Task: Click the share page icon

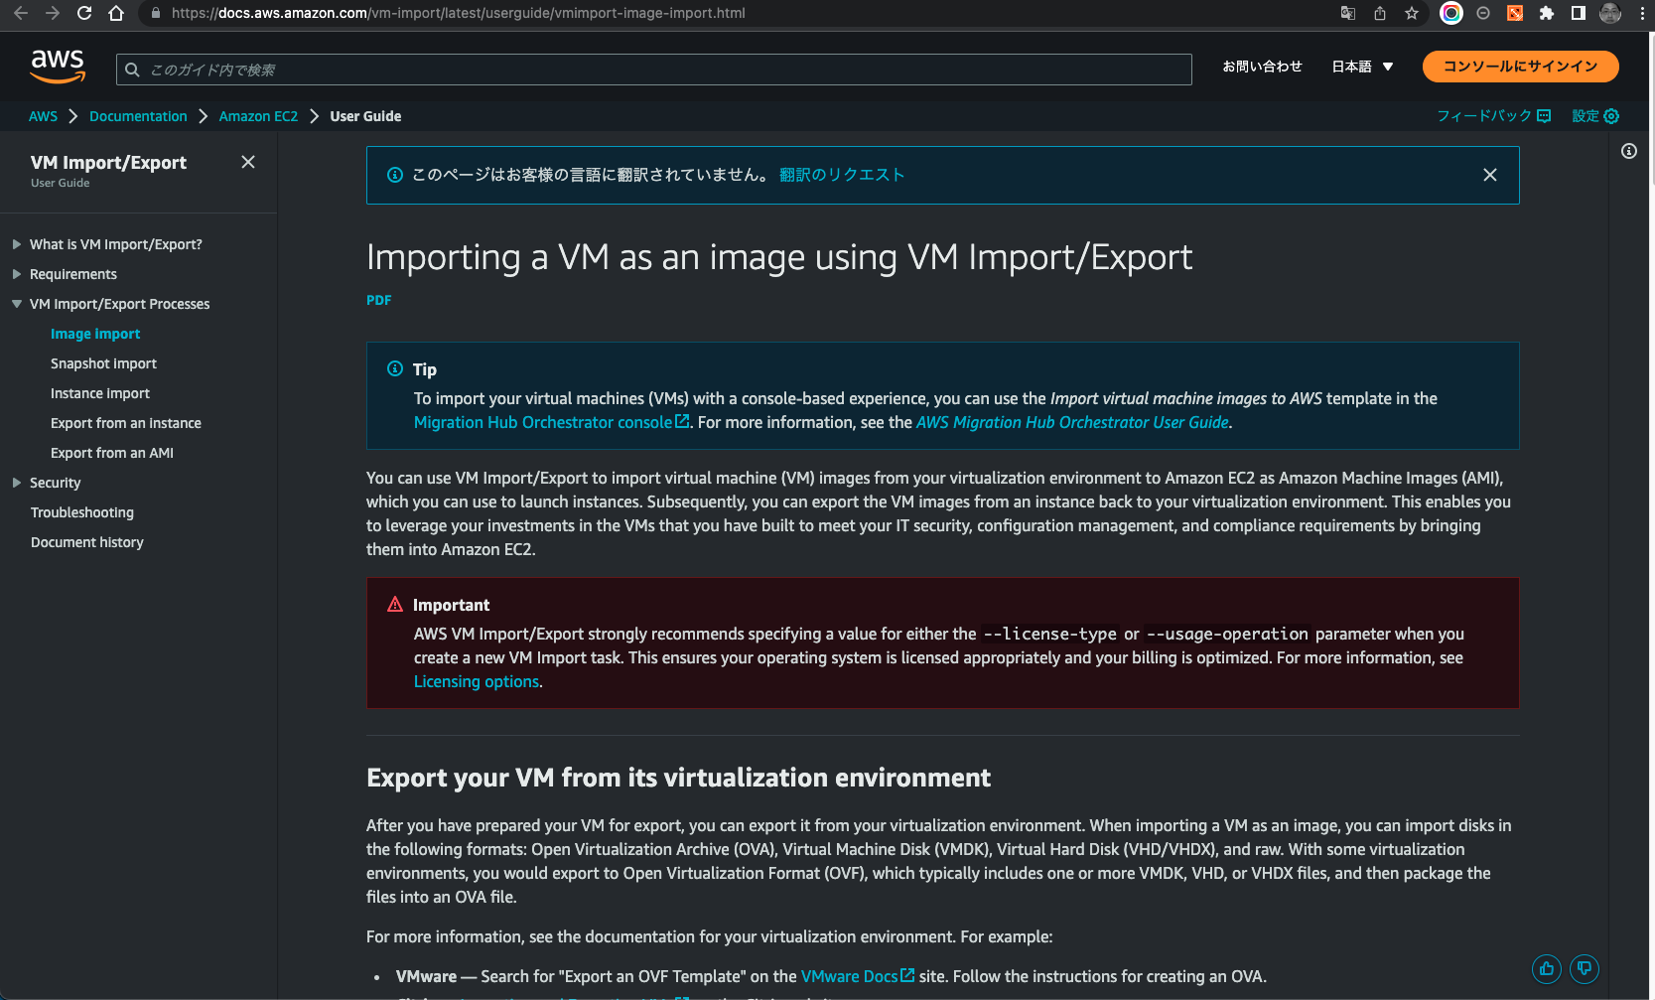Action: tap(1380, 13)
